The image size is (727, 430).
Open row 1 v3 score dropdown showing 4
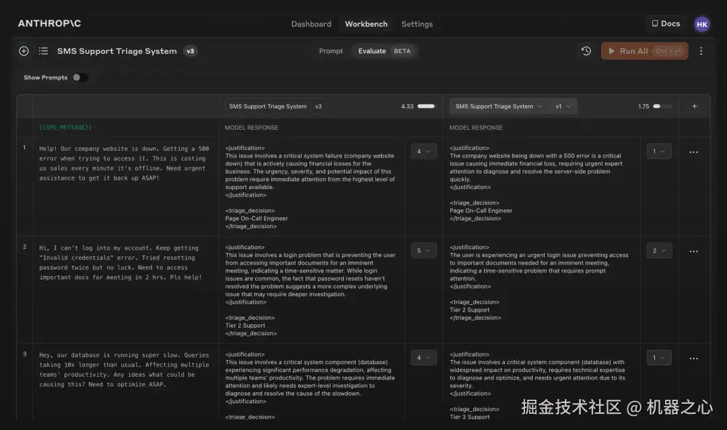pyautogui.click(x=424, y=151)
